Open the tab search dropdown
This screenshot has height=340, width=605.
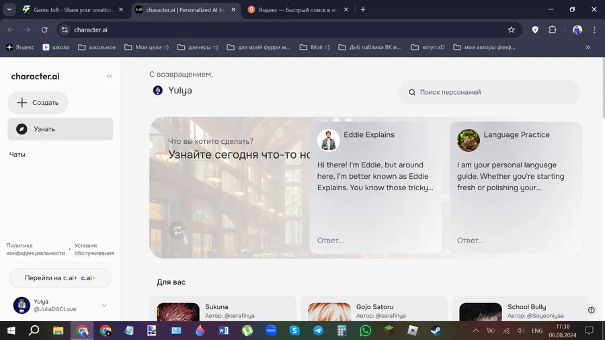pyautogui.click(x=9, y=9)
